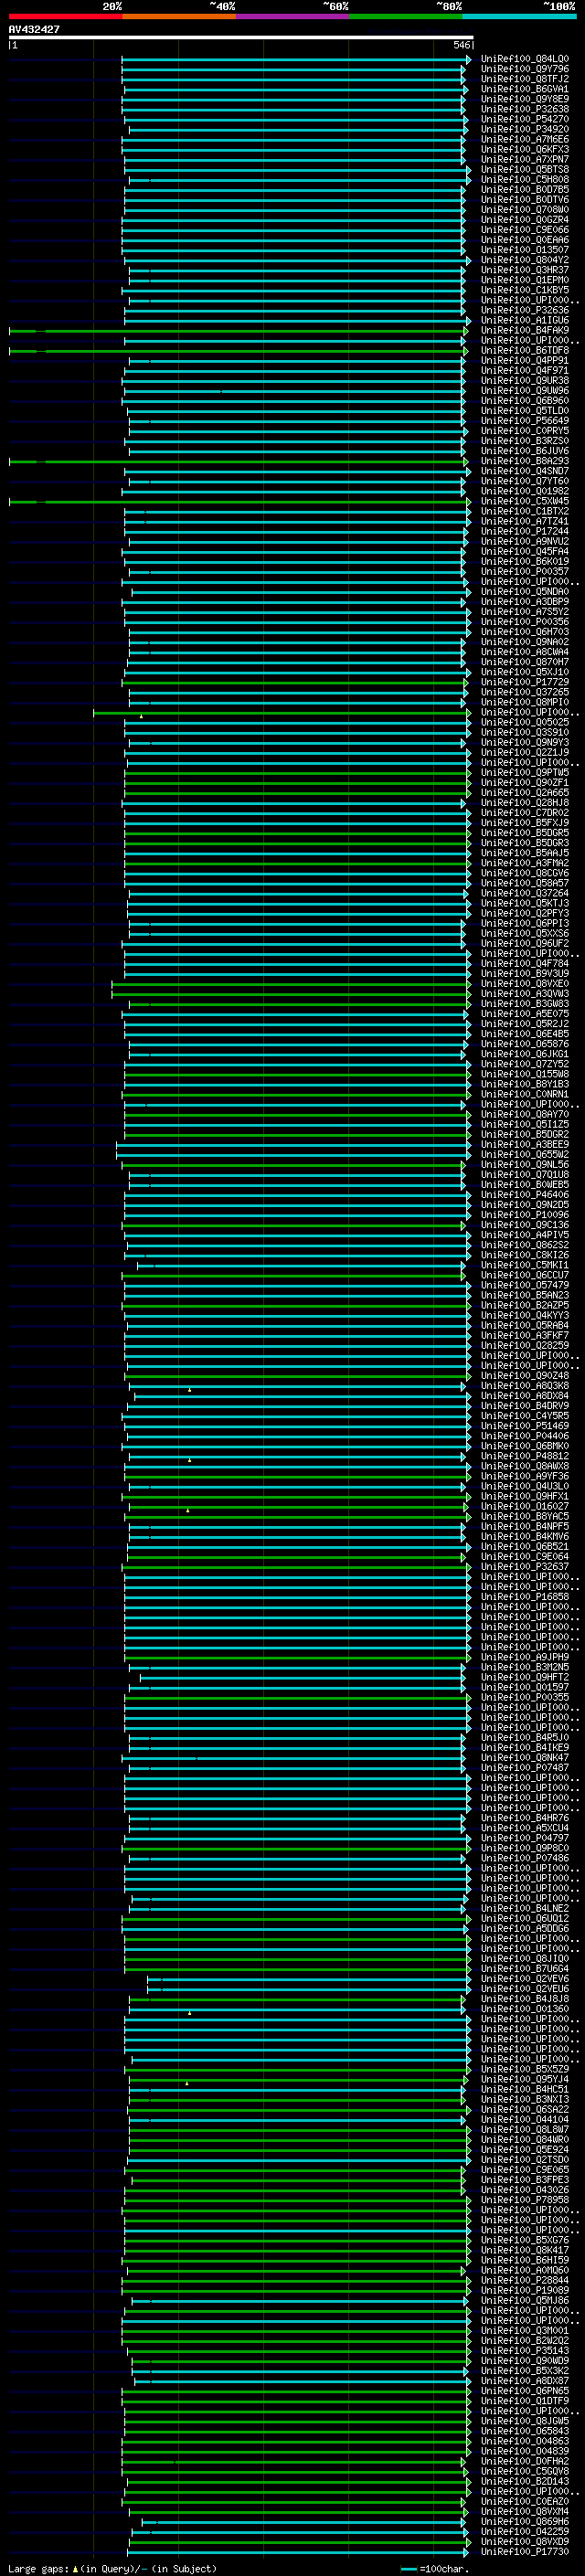Viewport: 585px width, 2576px height.
Task: Click the red ~20% identity legend bar
Action: point(65,16)
